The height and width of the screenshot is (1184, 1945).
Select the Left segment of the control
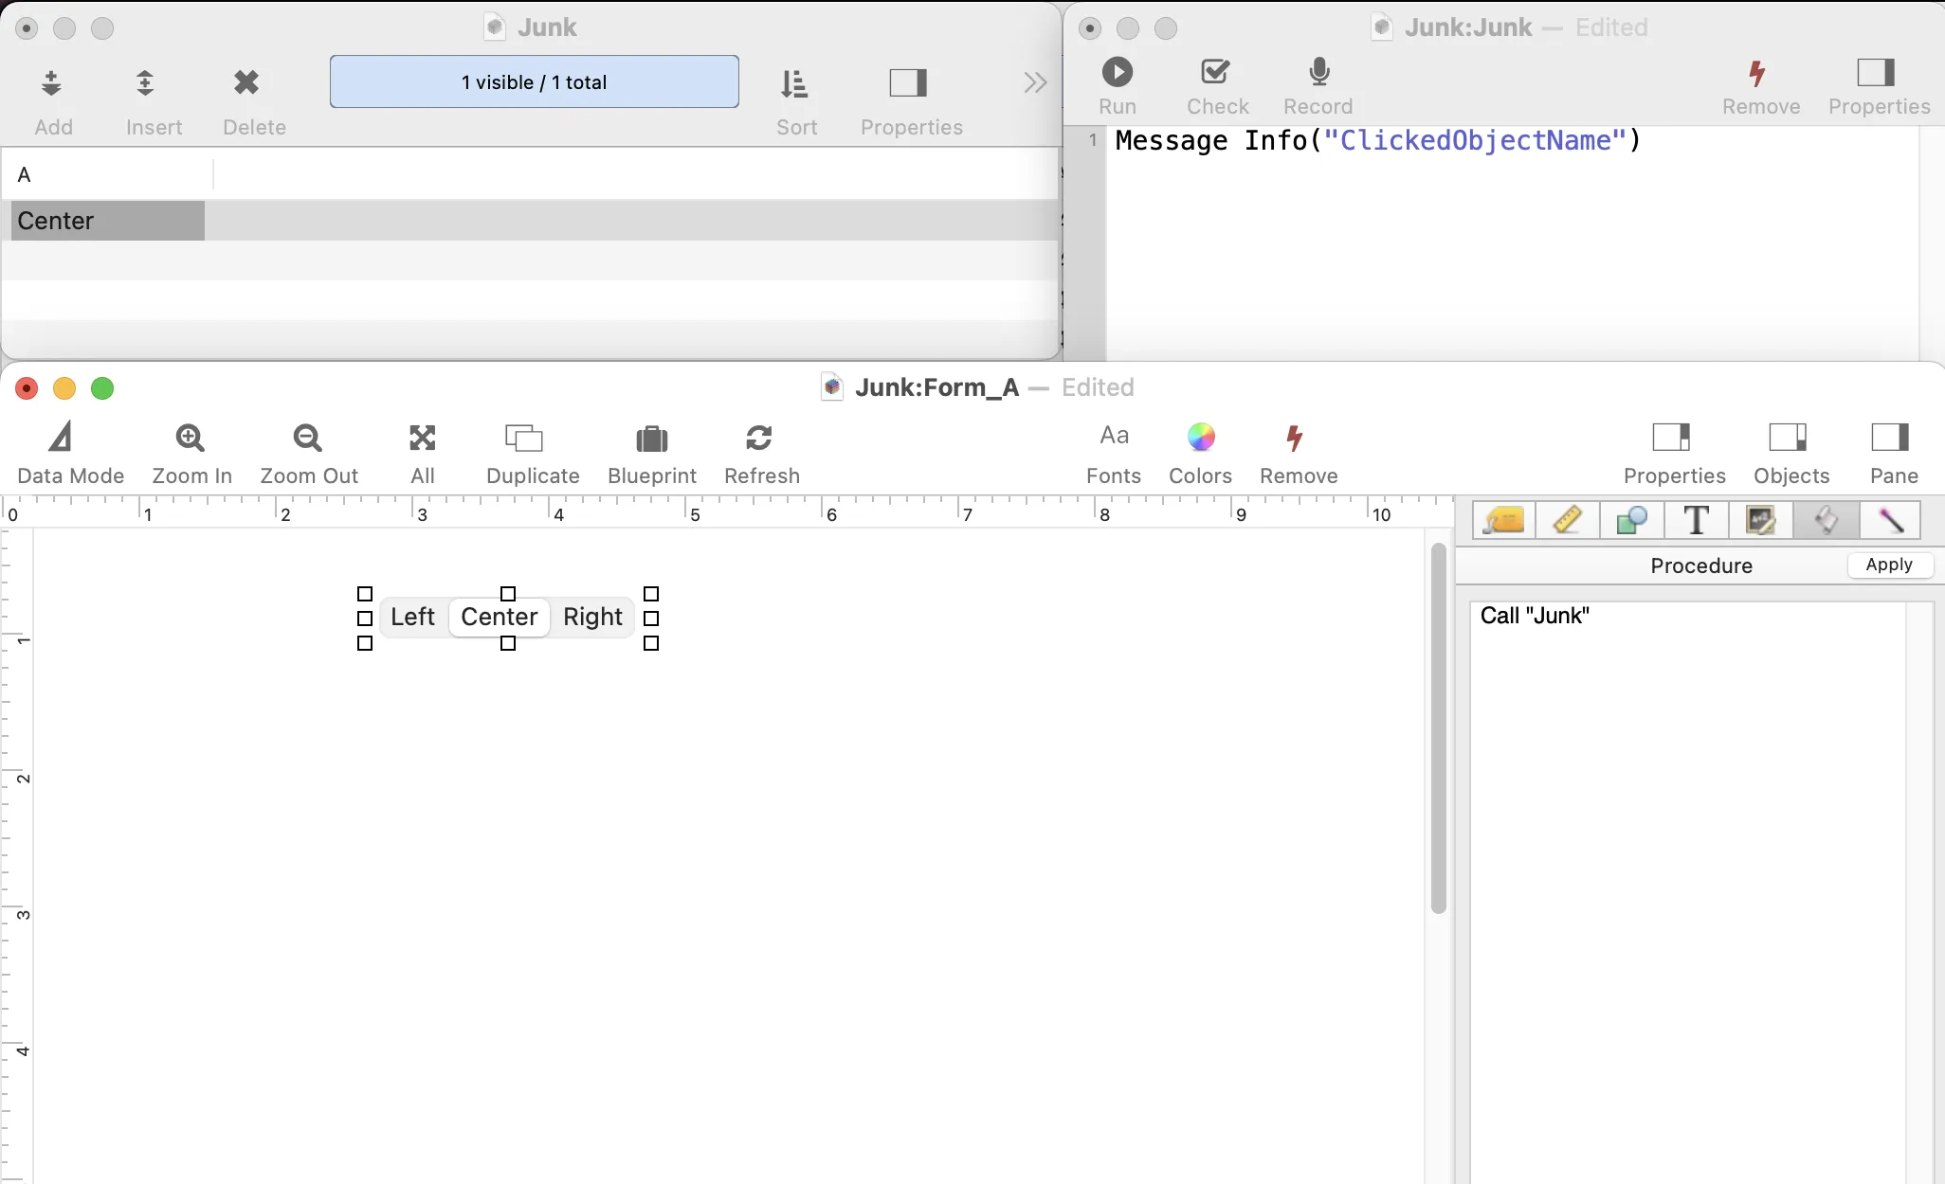click(x=412, y=617)
